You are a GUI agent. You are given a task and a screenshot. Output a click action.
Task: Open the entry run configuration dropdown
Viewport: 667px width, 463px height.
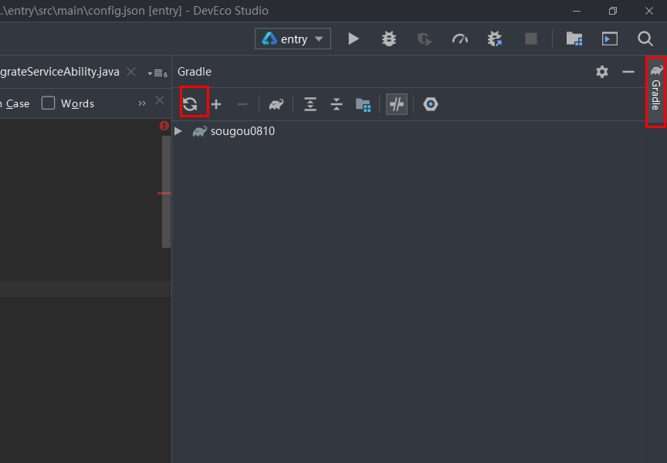(x=293, y=39)
